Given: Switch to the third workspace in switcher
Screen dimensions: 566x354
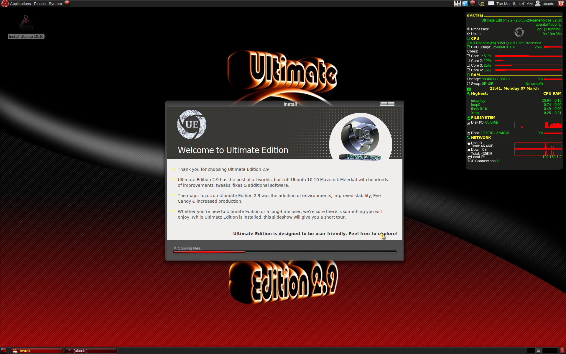Looking at the screenshot, I should click(x=546, y=350).
